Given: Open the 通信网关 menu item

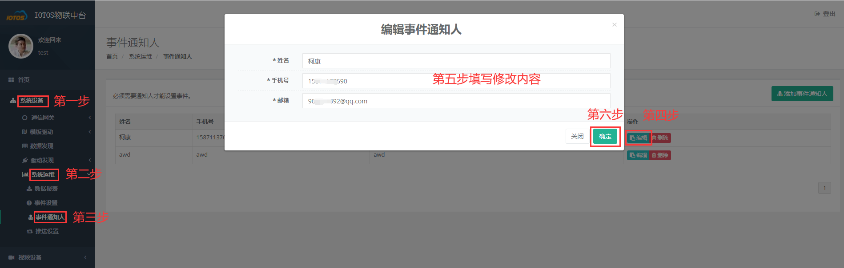Looking at the screenshot, I should 43,118.
